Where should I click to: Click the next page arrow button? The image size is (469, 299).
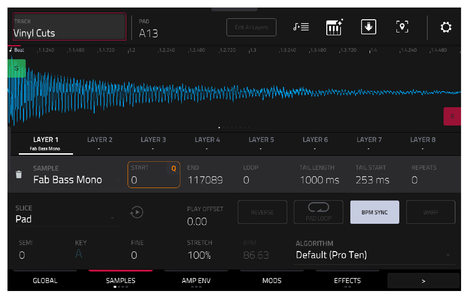423,281
